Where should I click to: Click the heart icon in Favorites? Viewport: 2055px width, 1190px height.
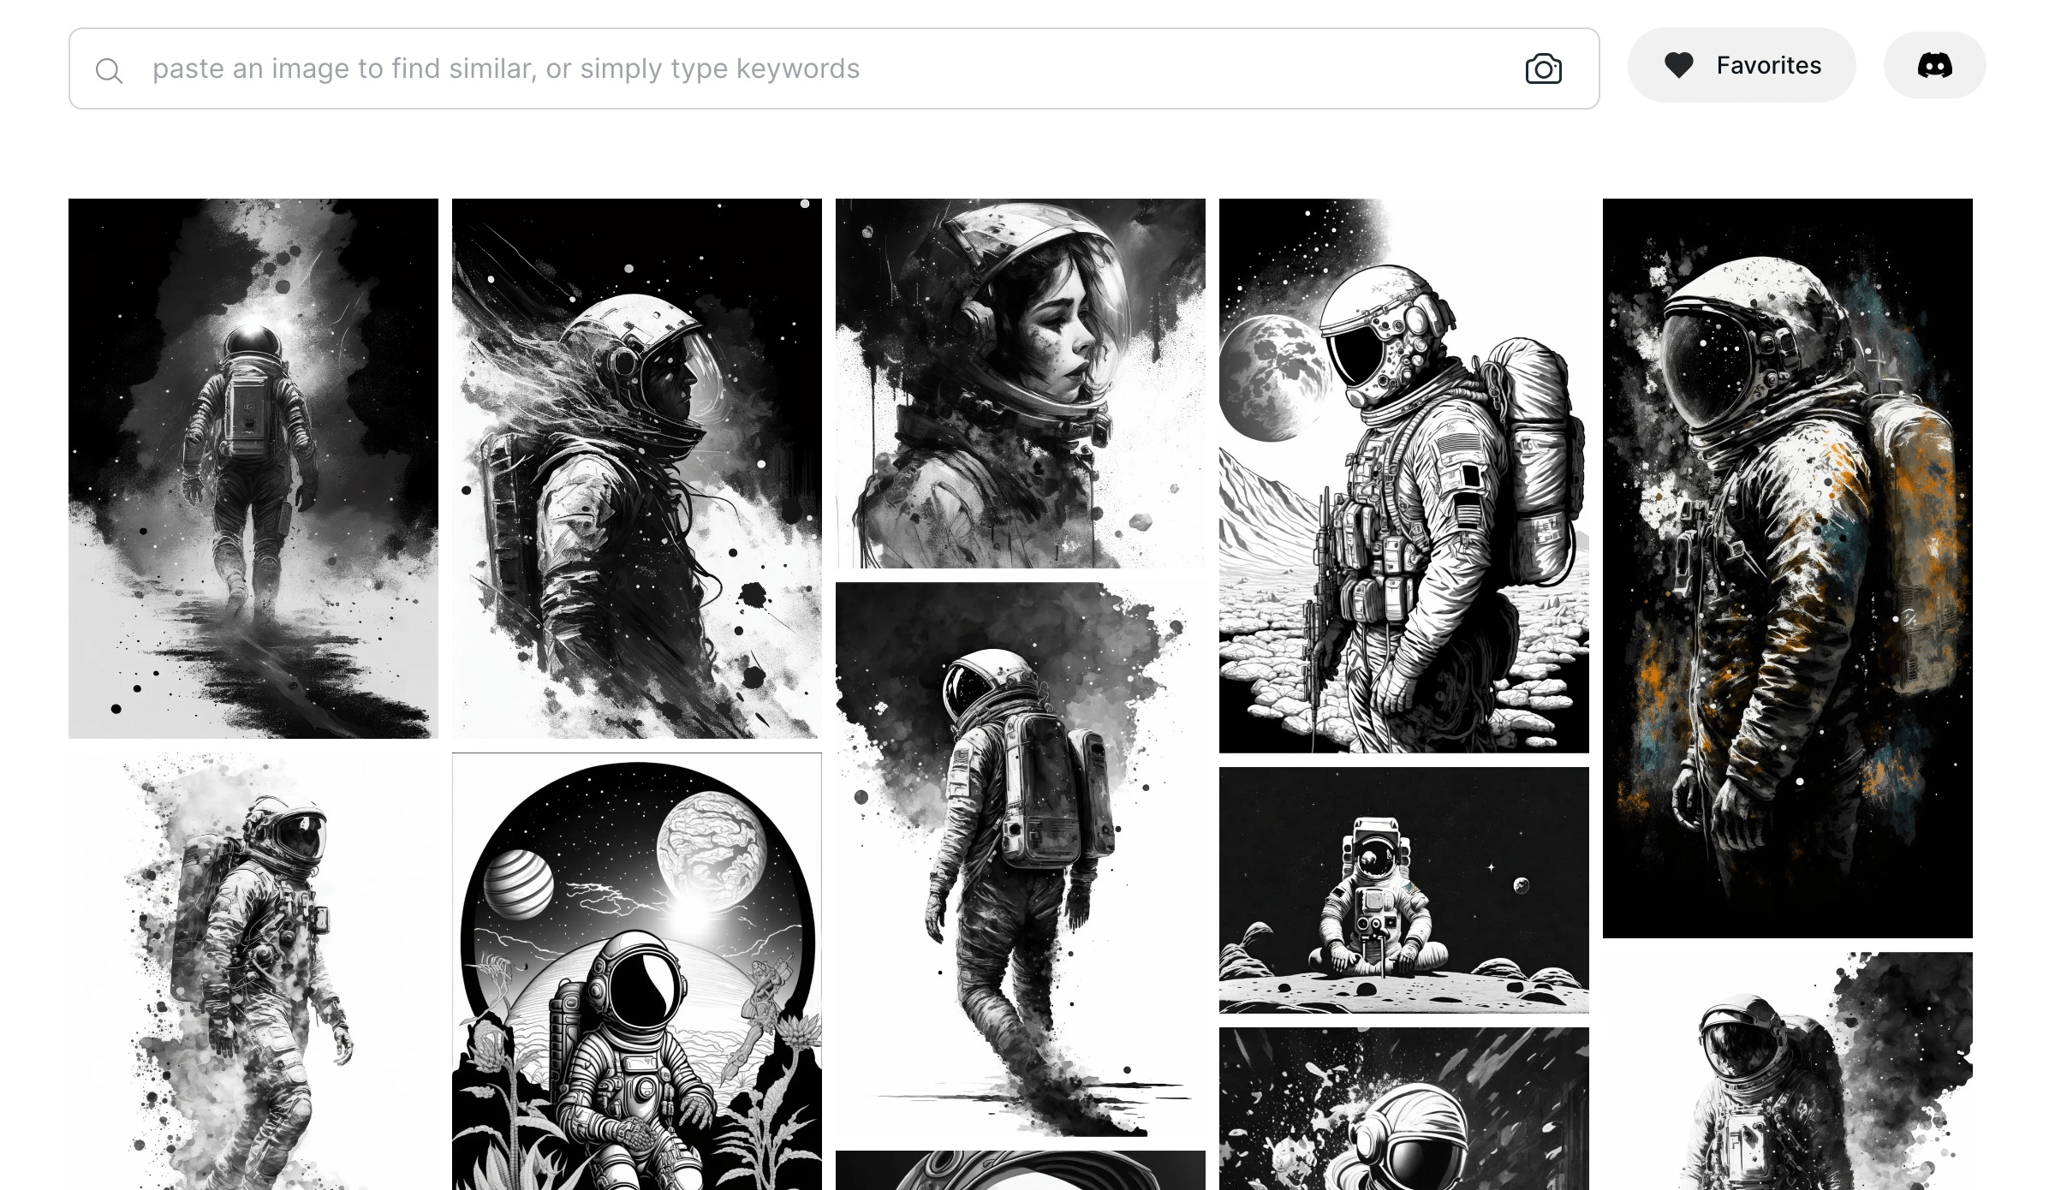pyautogui.click(x=1678, y=65)
